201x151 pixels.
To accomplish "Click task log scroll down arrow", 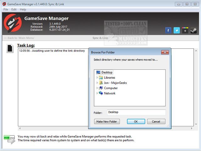I will 196,124.
